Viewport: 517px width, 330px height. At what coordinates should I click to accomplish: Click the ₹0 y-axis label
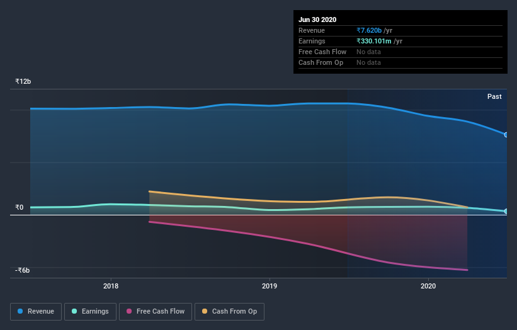[x=20, y=207]
